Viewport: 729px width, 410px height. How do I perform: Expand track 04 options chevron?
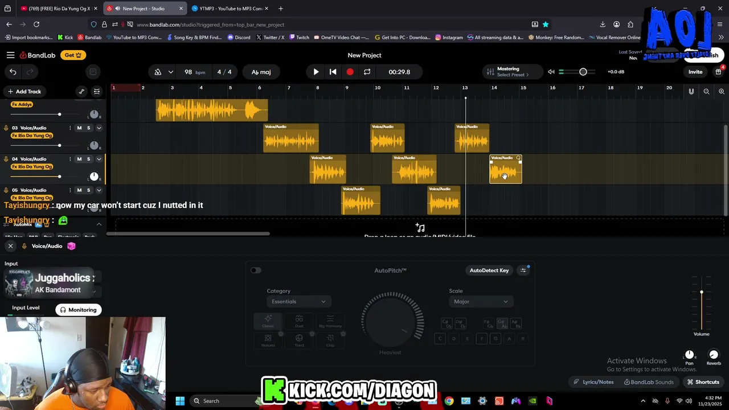click(99, 159)
